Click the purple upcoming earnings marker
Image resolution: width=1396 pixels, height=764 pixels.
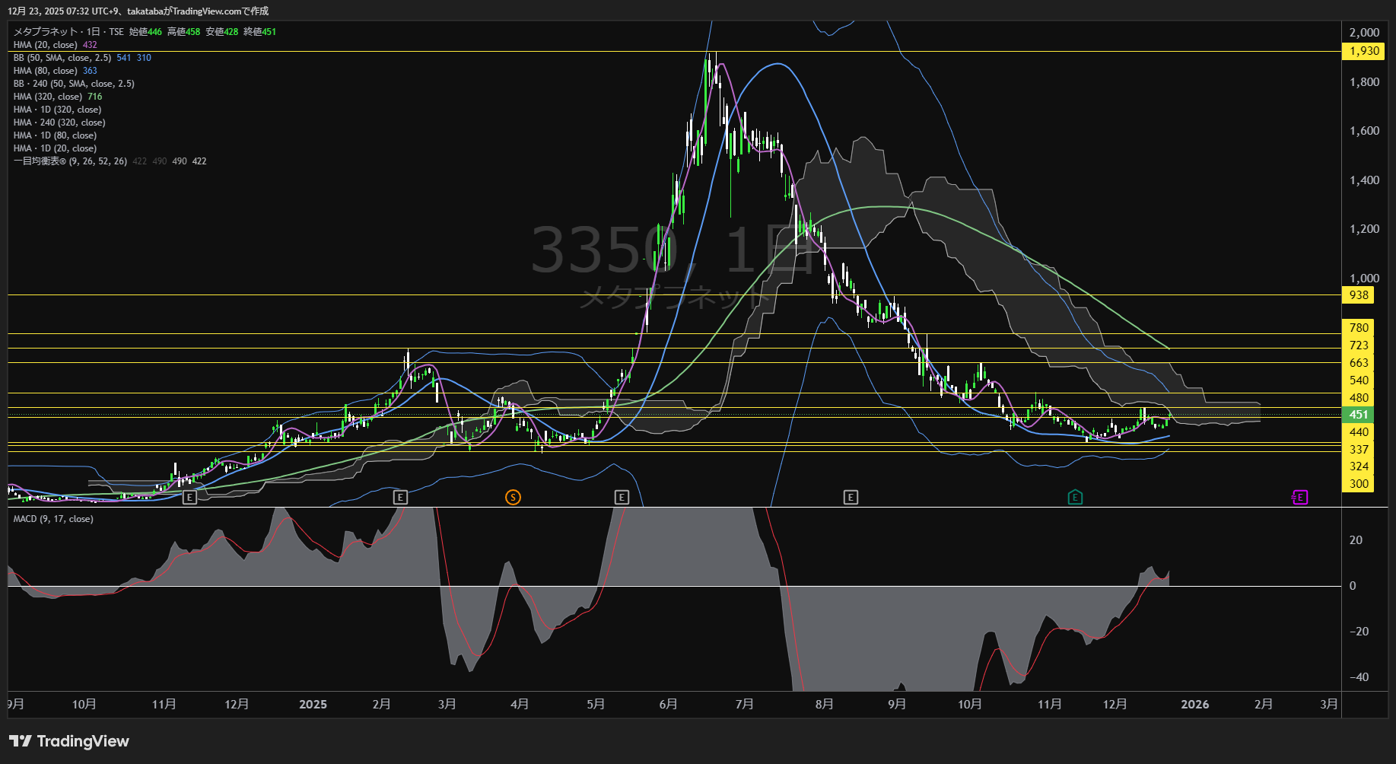click(1300, 498)
